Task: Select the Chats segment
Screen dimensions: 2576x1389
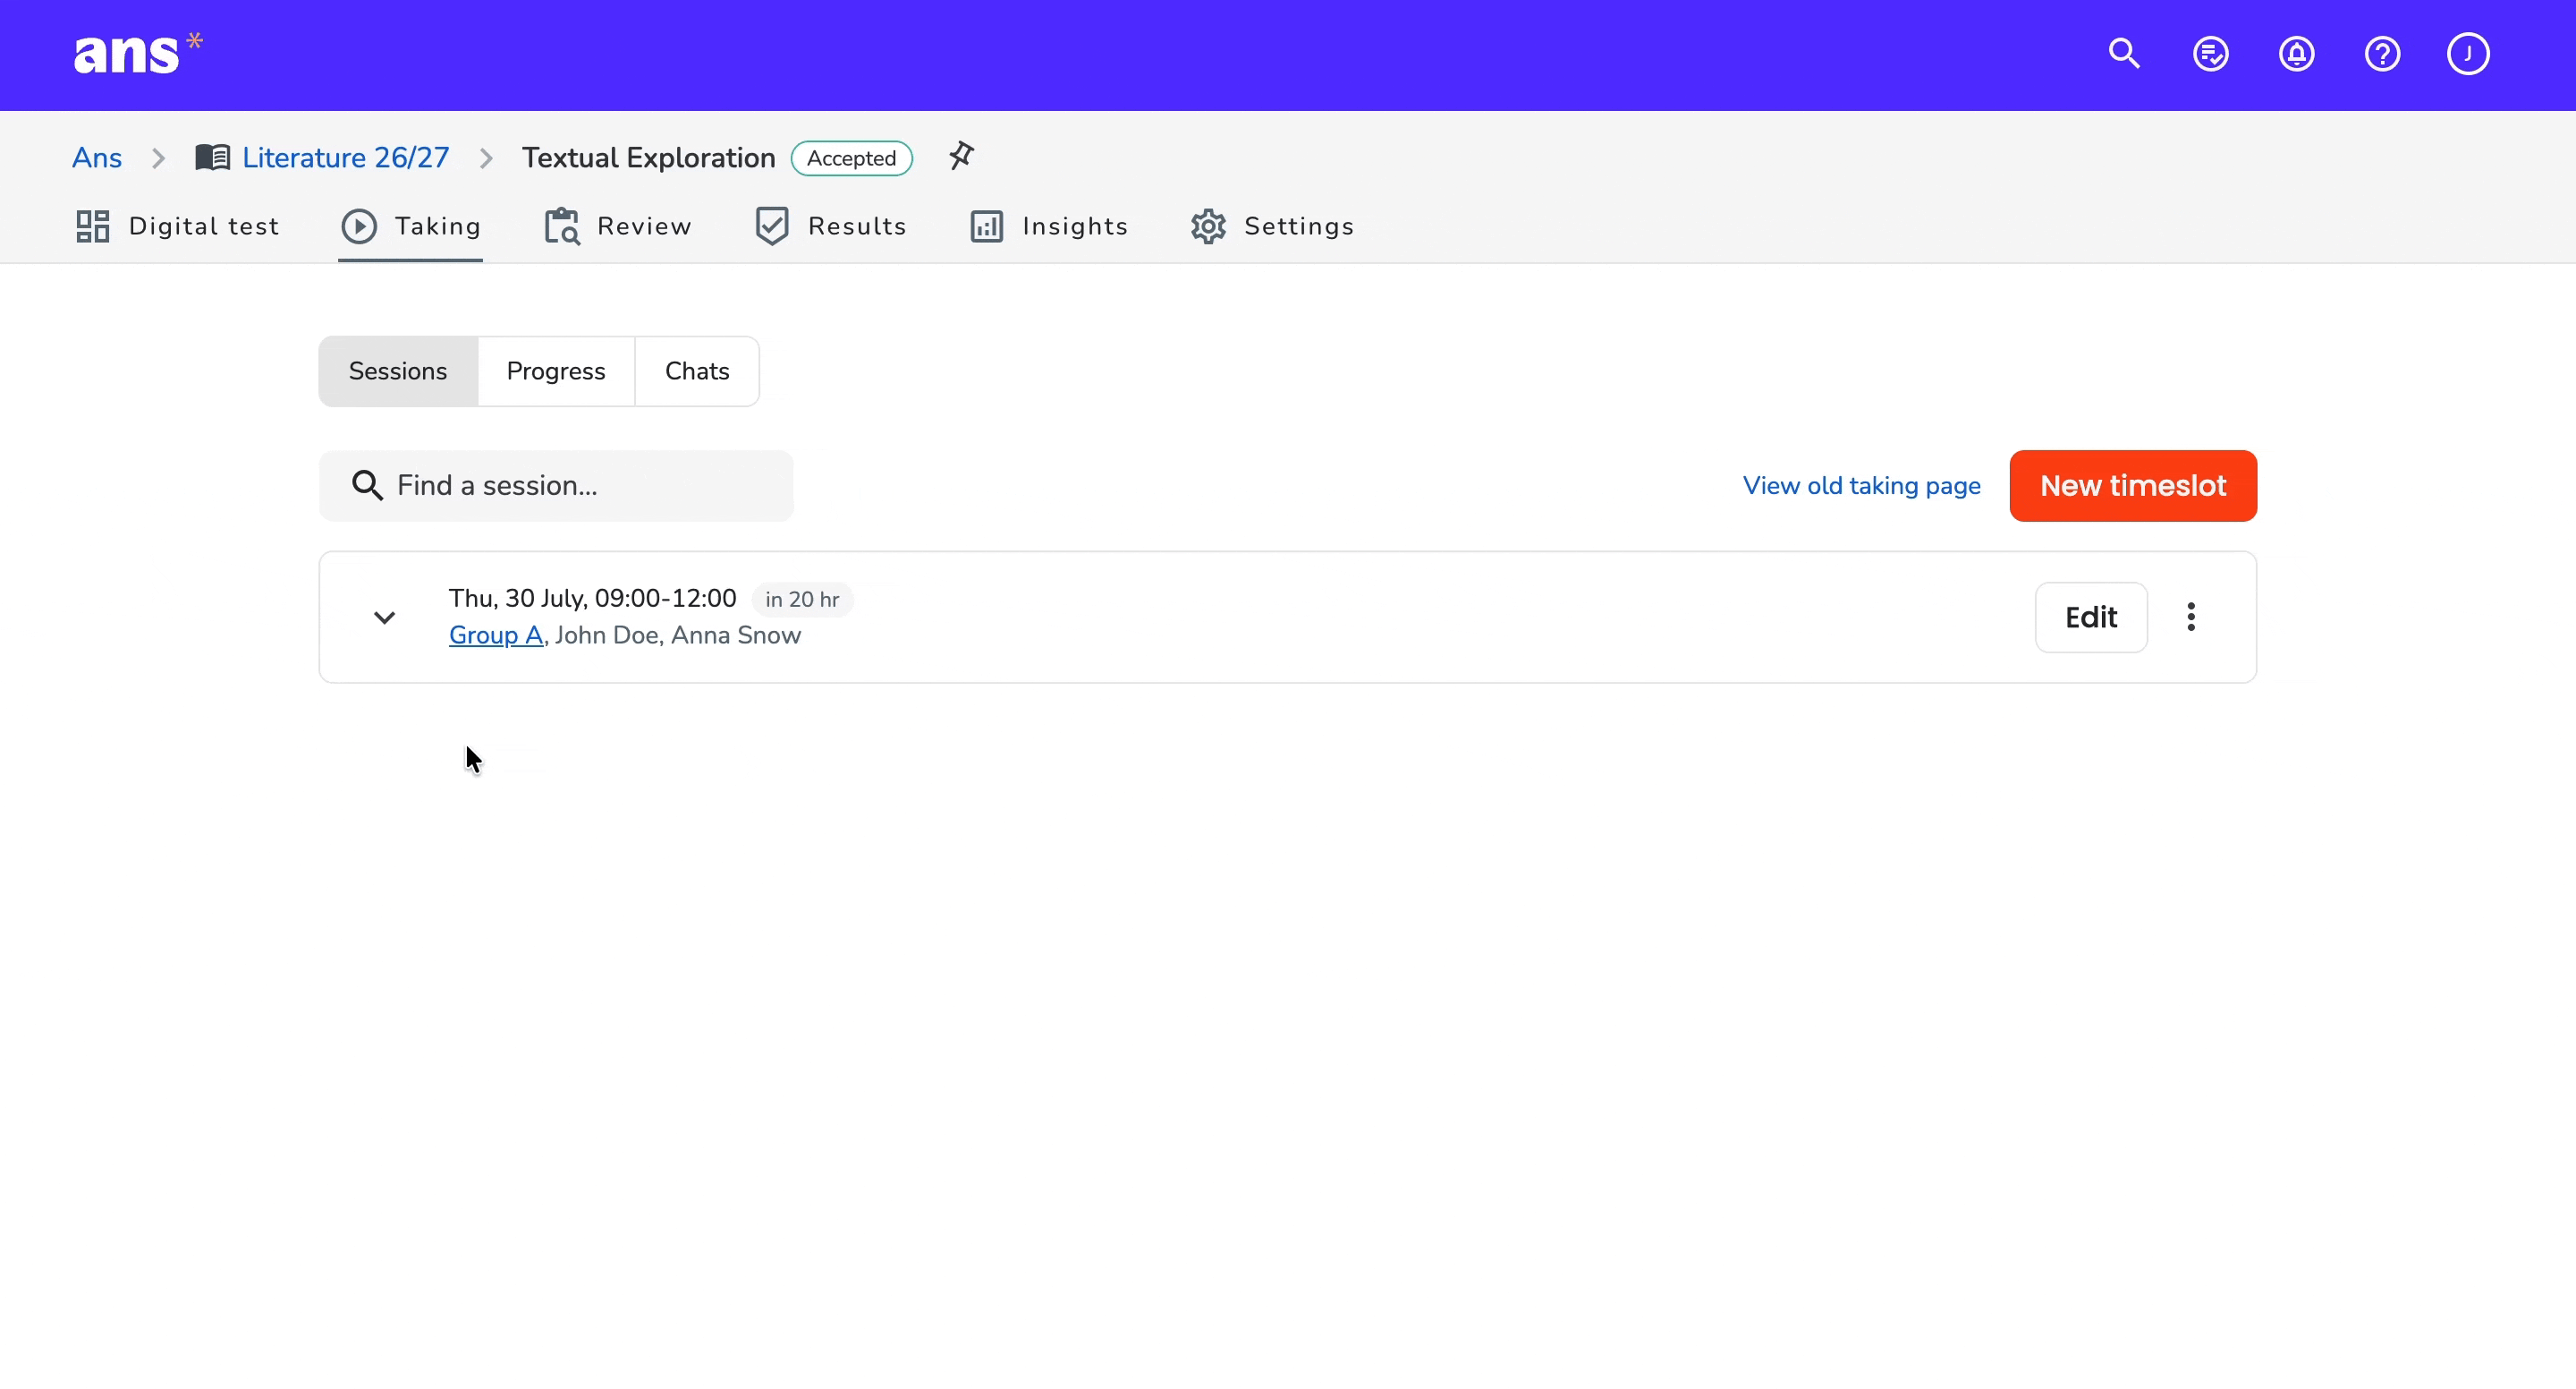Action: (697, 371)
